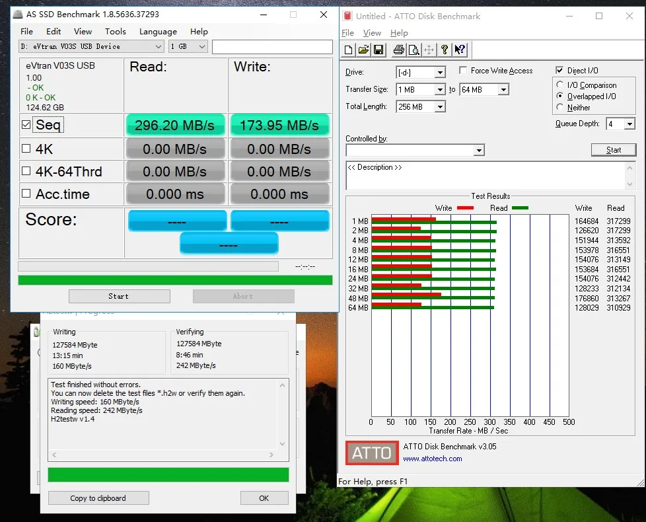Enable the 4K test checkbox
Image resolution: width=646 pixels, height=522 pixels.
26,149
